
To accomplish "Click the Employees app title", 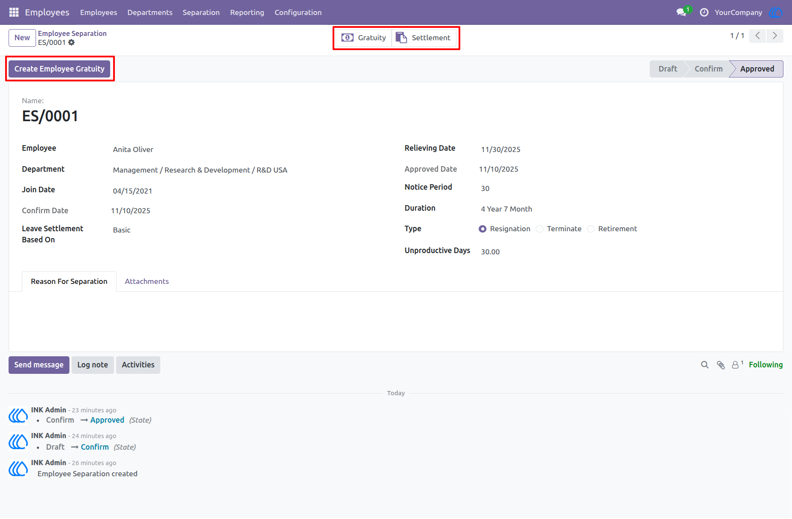I will pos(47,12).
